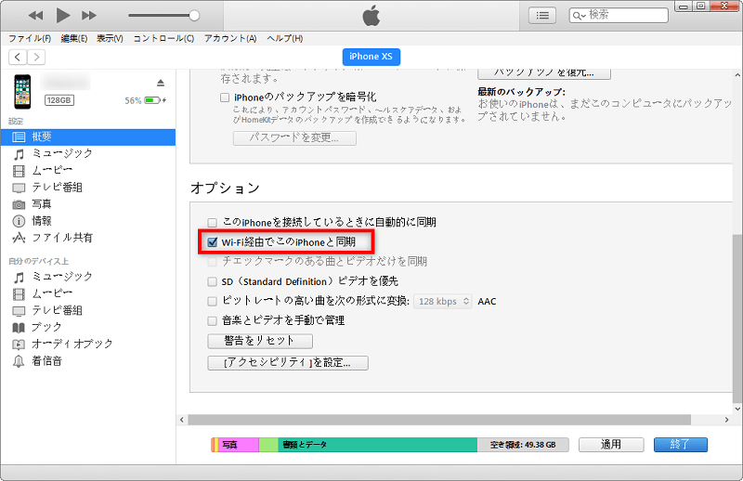Click the 空き領域 49.38 GB segment
Image resolution: width=743 pixels, height=481 pixels.
coord(523,445)
